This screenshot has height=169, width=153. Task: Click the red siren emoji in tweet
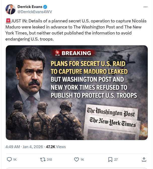8,21
